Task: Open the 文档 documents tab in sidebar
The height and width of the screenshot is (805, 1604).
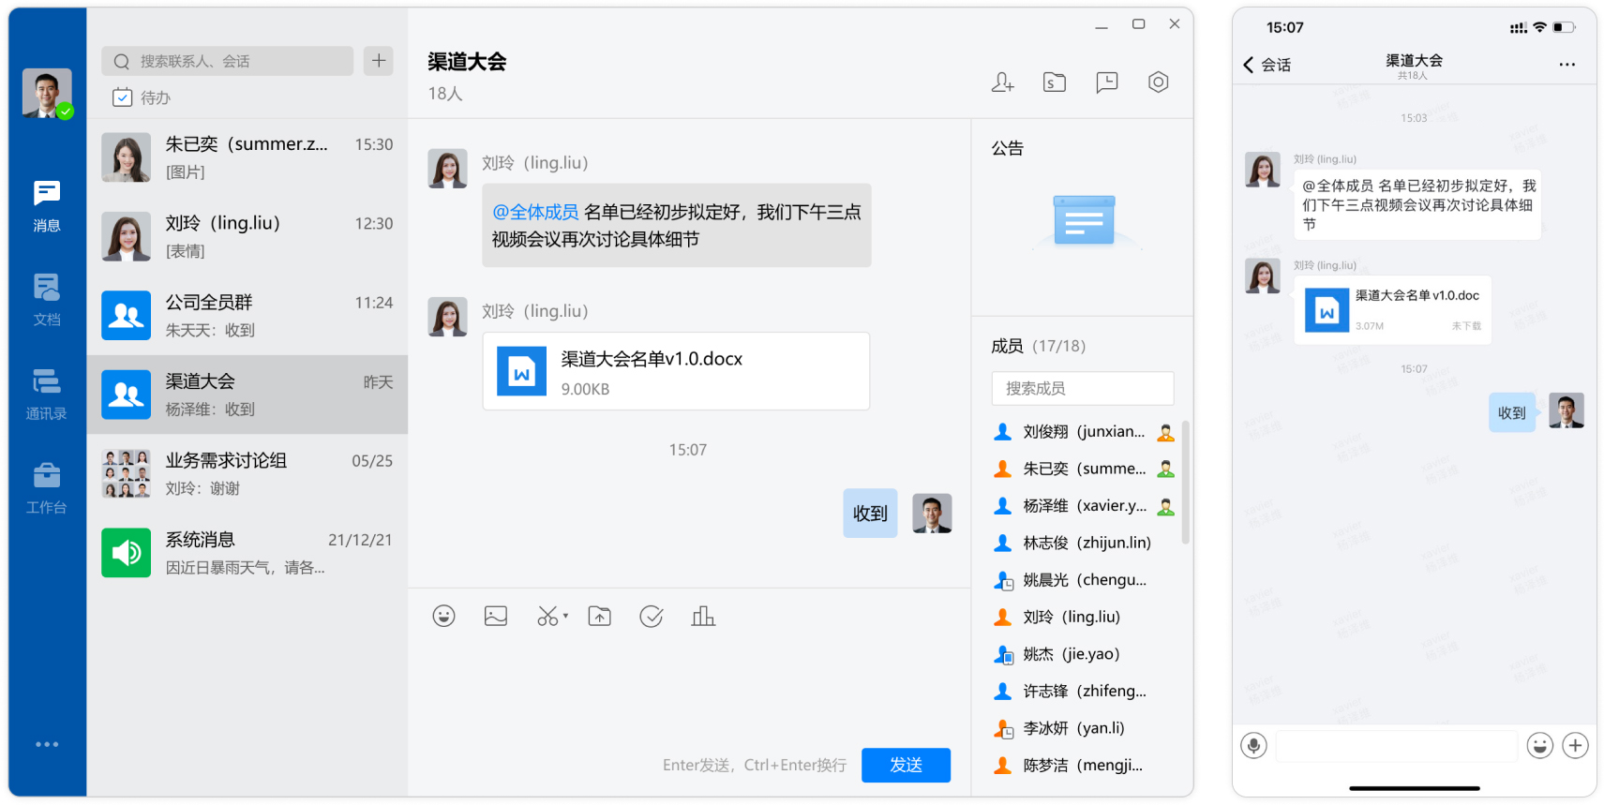Action: point(47,300)
